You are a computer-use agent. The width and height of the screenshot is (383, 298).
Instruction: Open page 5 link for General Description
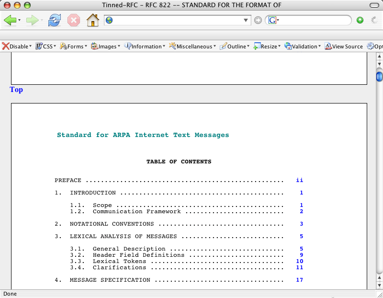pyautogui.click(x=302, y=249)
